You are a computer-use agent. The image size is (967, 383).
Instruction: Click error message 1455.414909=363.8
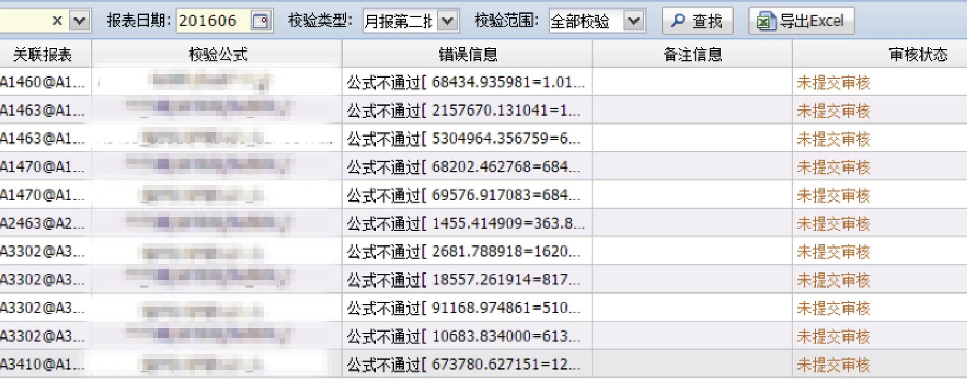(x=466, y=223)
